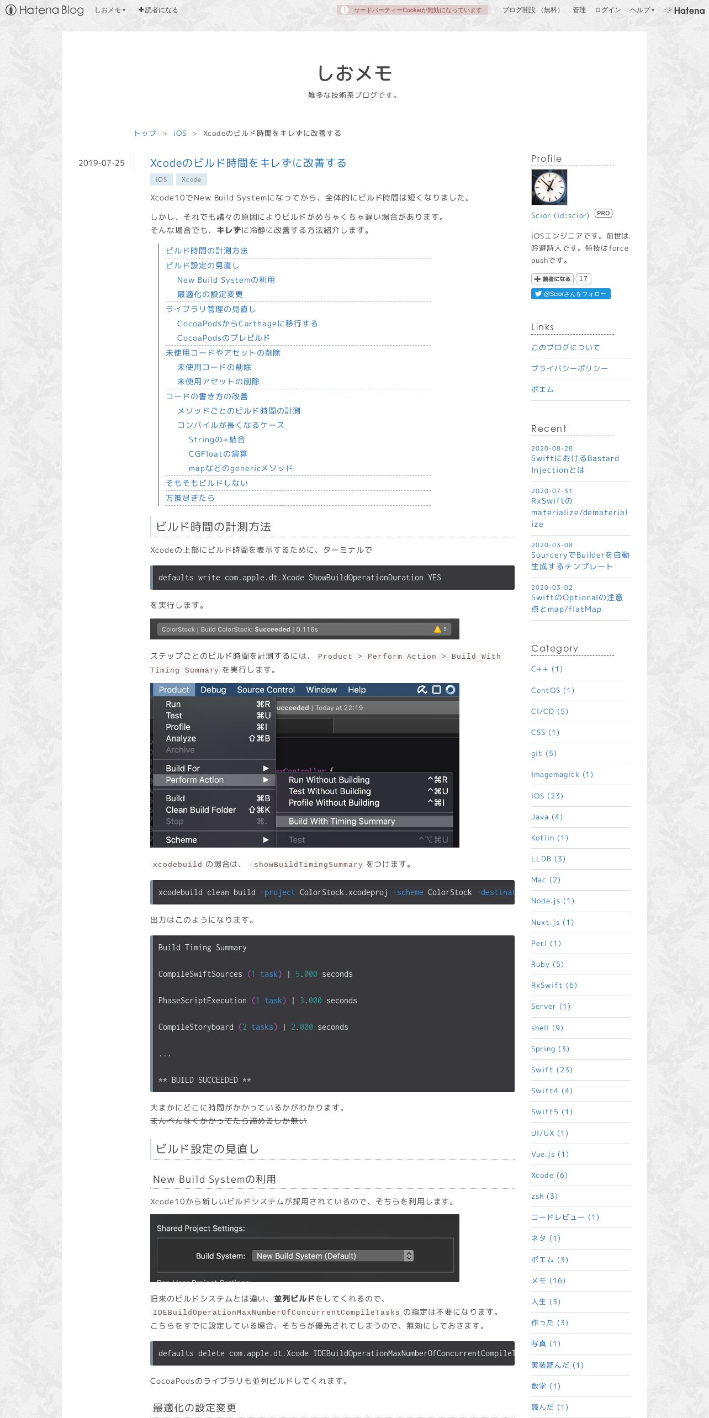Viewport: 709px width, 1418px height.
Task: Select the Xcode tag under the title
Action: [x=192, y=179]
